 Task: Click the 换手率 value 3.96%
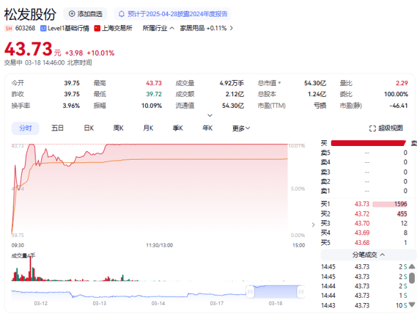(71, 105)
